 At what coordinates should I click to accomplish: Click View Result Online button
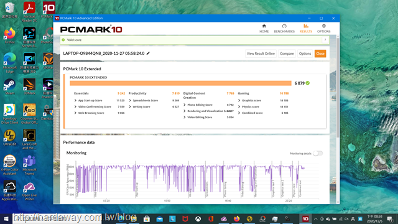coord(261,54)
